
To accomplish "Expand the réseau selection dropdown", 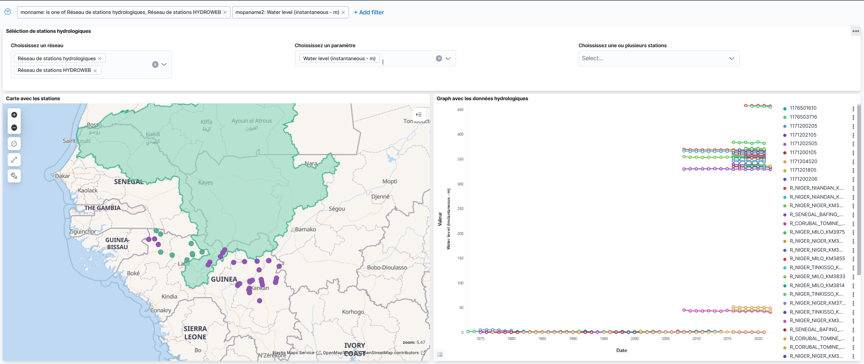I will (x=164, y=64).
